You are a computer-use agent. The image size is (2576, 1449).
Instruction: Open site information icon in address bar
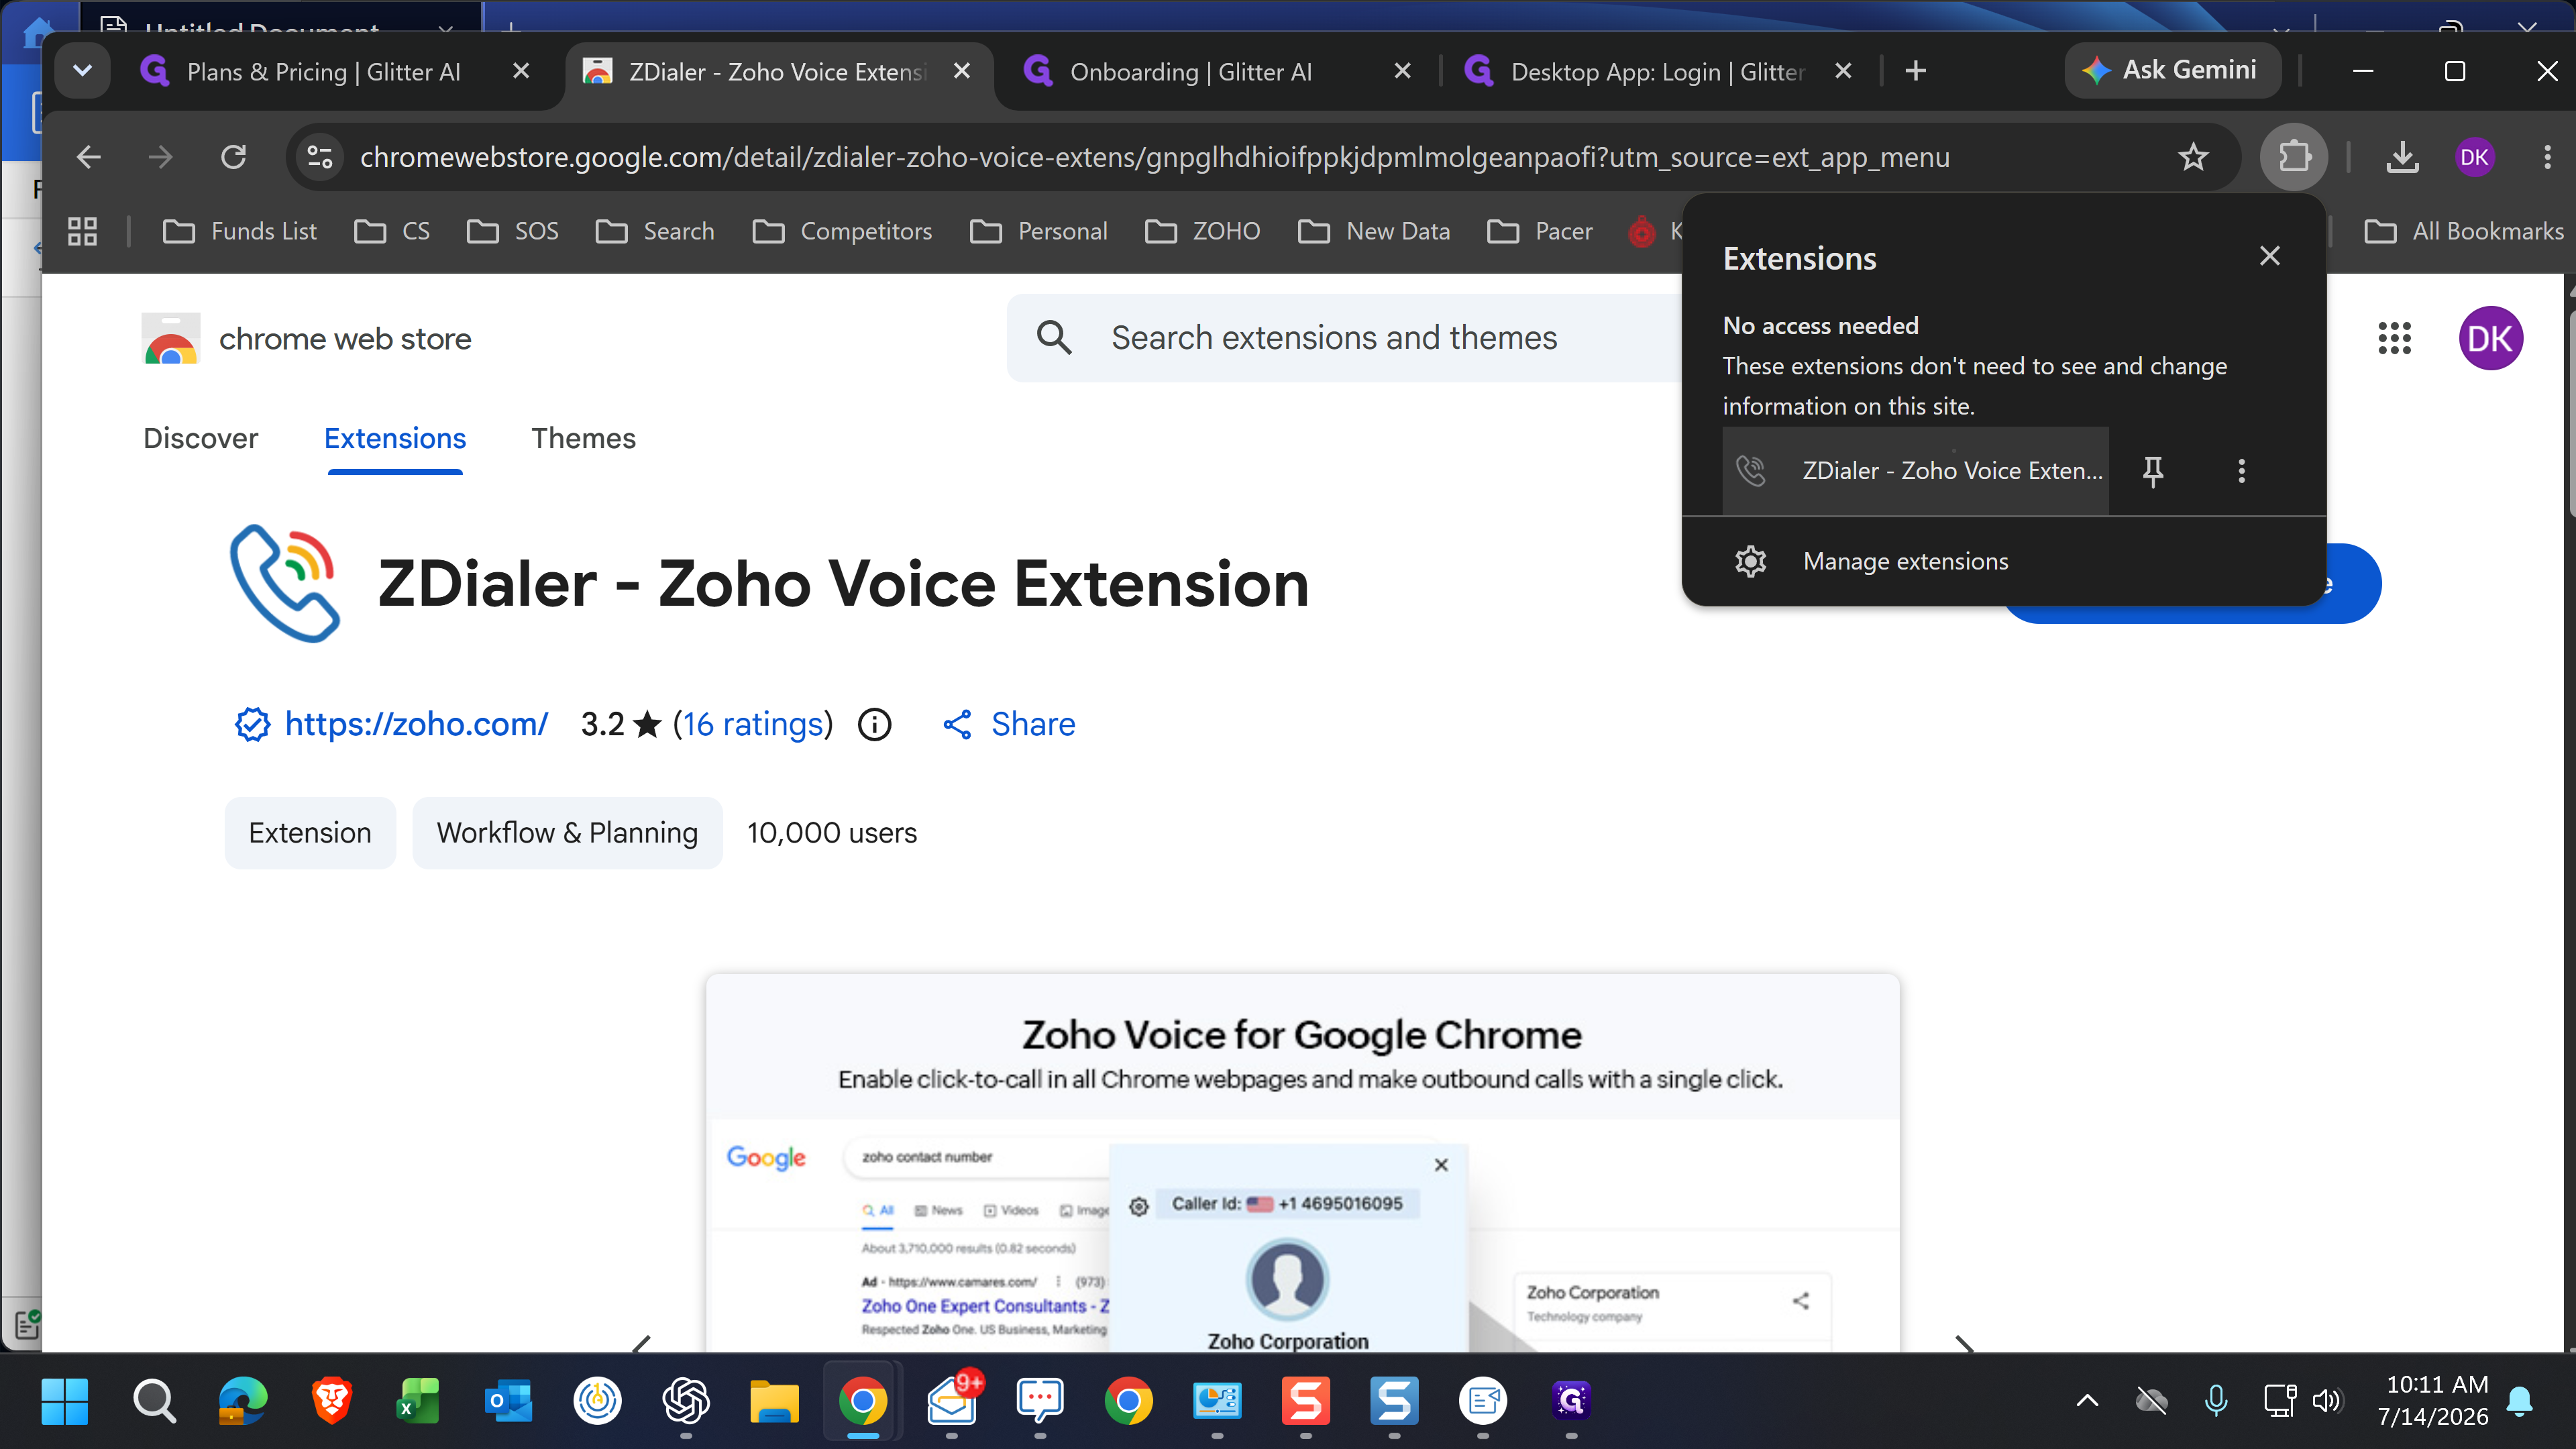click(x=320, y=157)
